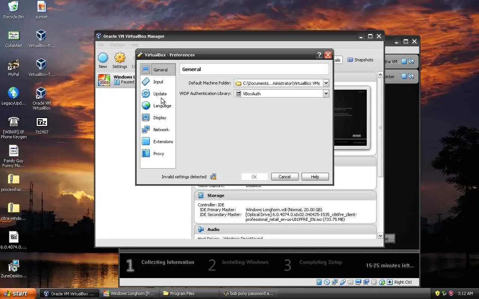The width and height of the screenshot is (479, 299).
Task: Click the safely remove hardware tray icon
Action: tap(444, 293)
